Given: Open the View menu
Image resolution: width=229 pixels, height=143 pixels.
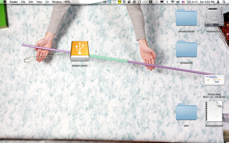Looking at the screenshot, I should [x=39, y=2].
